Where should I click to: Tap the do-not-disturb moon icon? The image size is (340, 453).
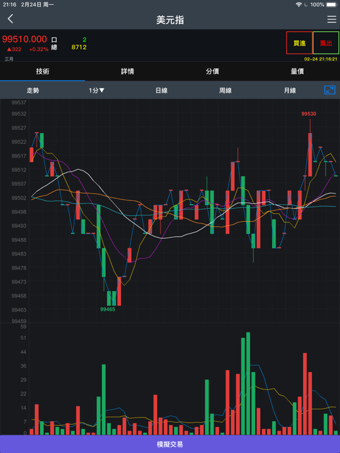click(x=306, y=5)
